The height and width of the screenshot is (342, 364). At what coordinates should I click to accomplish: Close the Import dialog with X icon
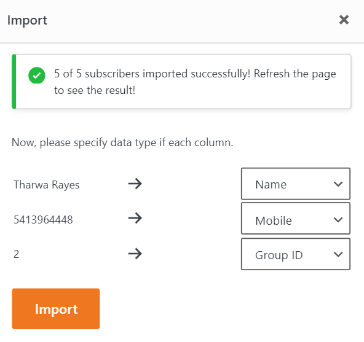(344, 20)
